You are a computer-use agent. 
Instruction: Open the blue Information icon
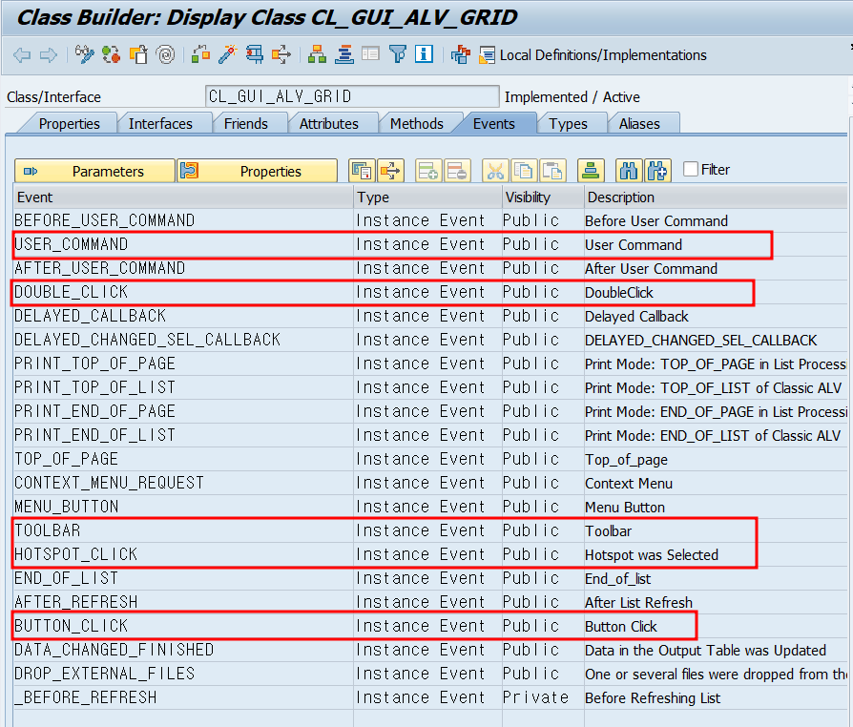click(x=424, y=54)
